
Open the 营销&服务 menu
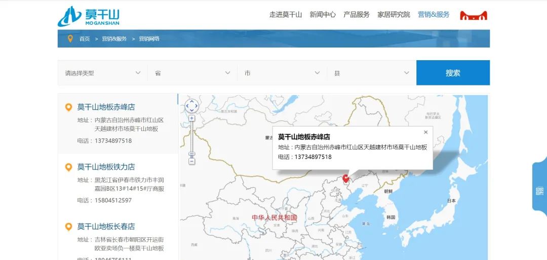(x=434, y=15)
